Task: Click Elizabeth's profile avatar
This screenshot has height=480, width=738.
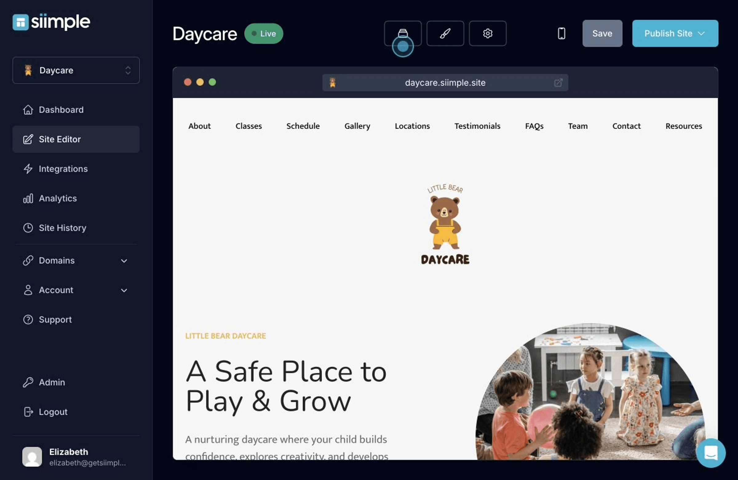Action: coord(32,456)
